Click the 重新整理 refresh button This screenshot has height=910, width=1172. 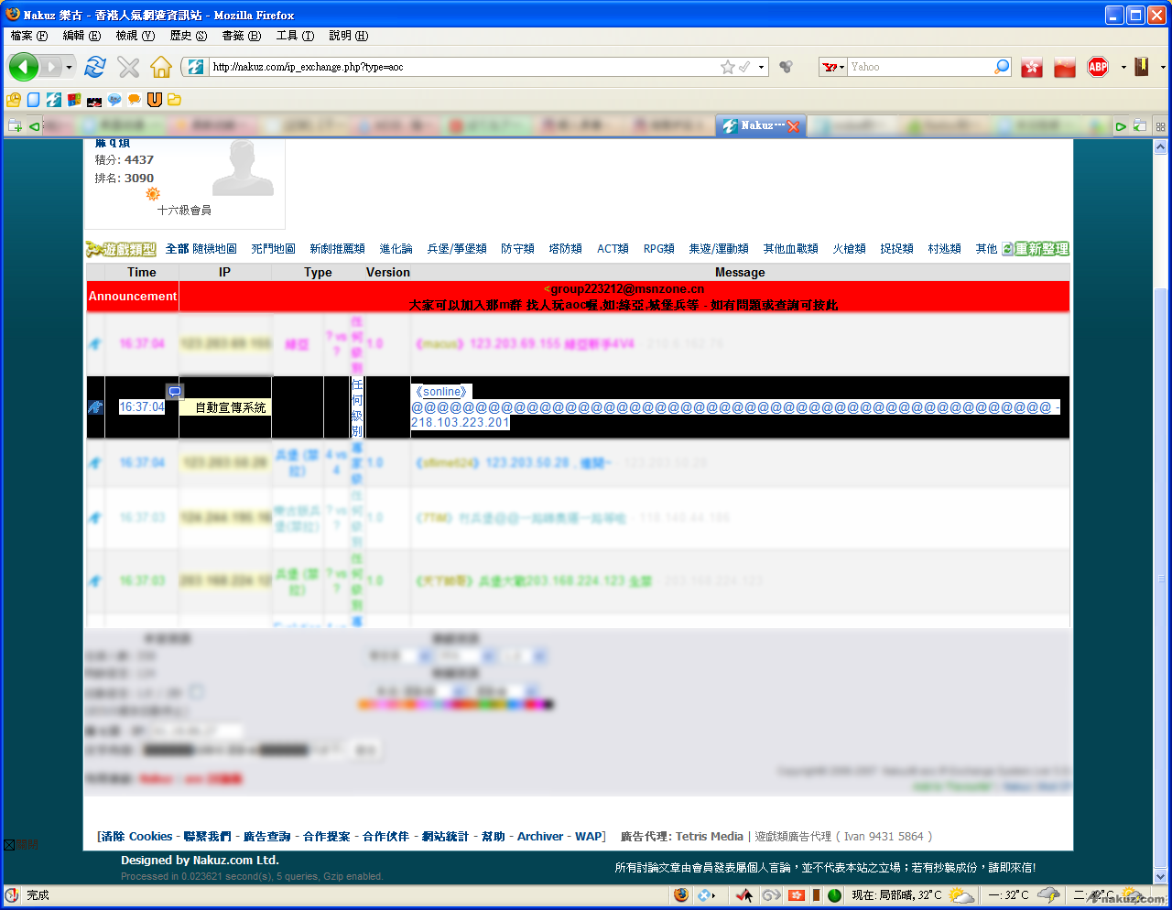pos(1036,249)
